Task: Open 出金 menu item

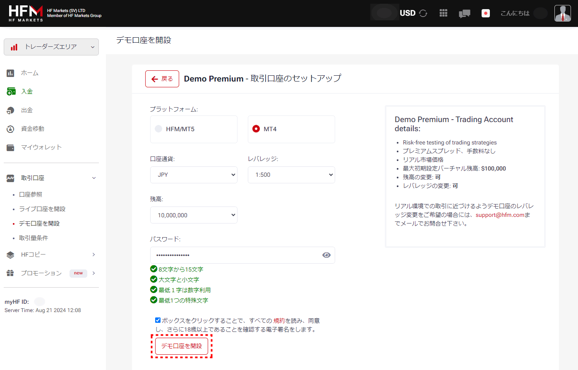Action: point(27,110)
